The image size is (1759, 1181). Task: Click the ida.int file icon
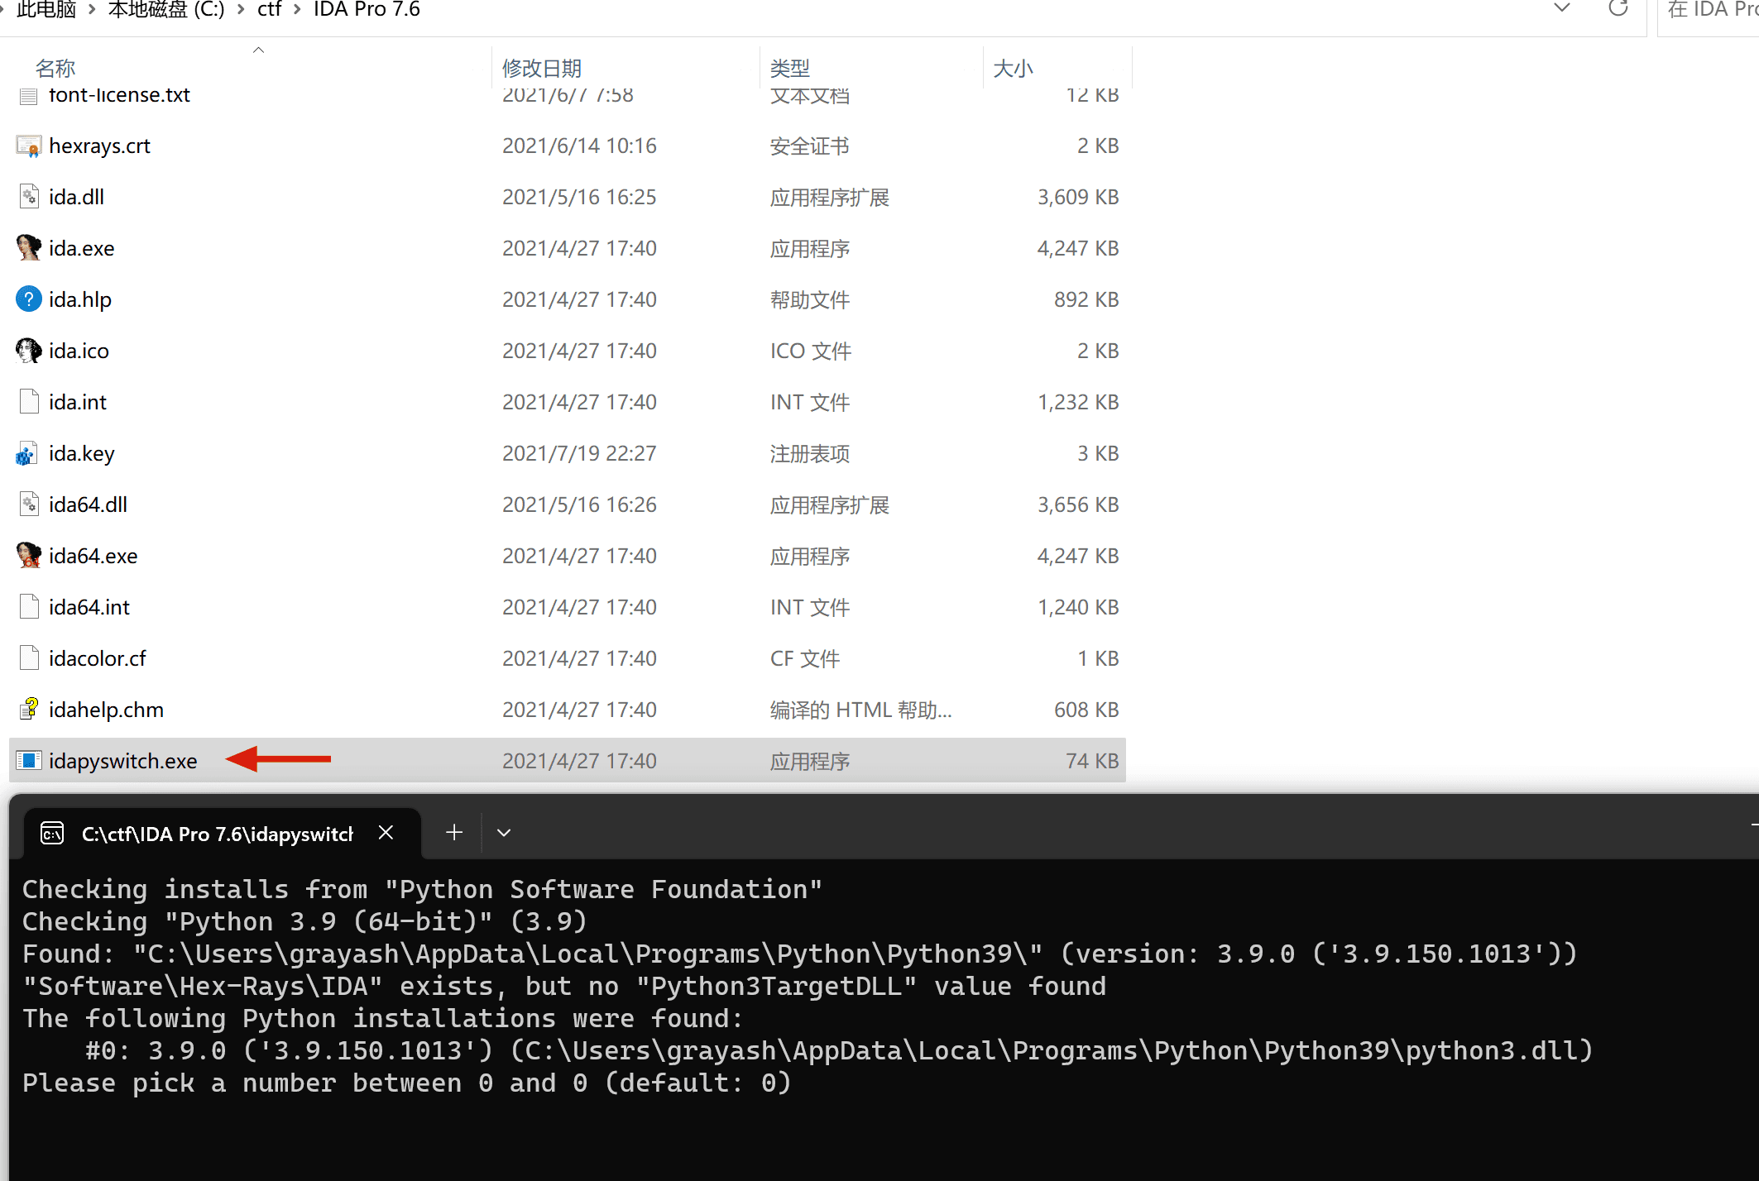coord(29,402)
